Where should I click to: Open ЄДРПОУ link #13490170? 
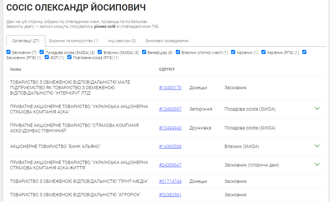click(170, 88)
